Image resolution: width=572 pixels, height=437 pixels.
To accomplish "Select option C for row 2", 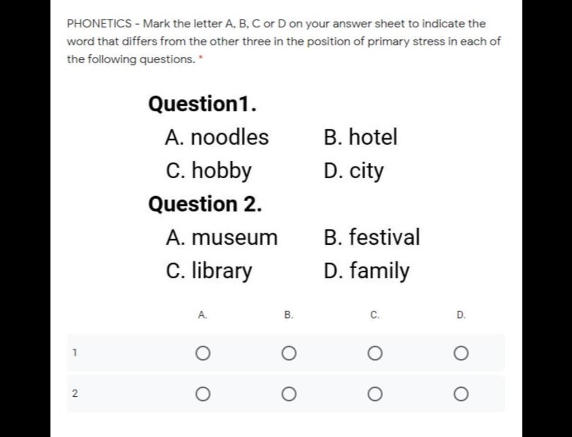I will coord(375,395).
